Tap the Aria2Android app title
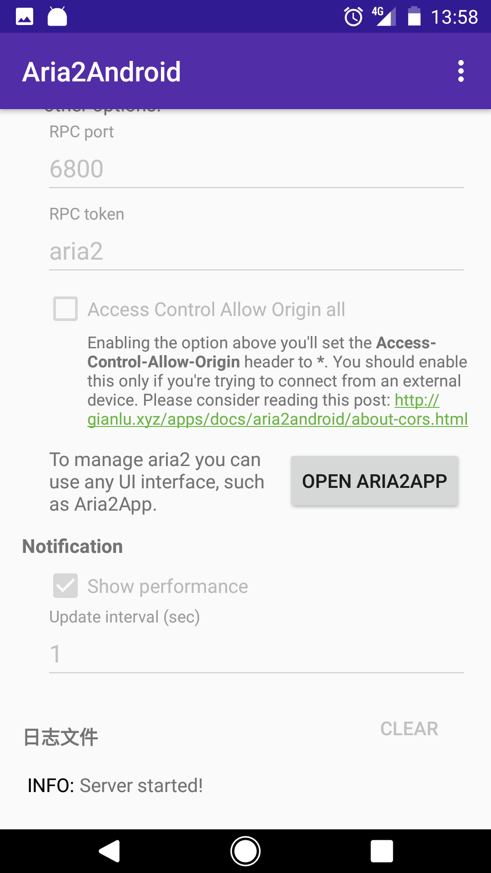491x873 pixels. click(x=102, y=72)
